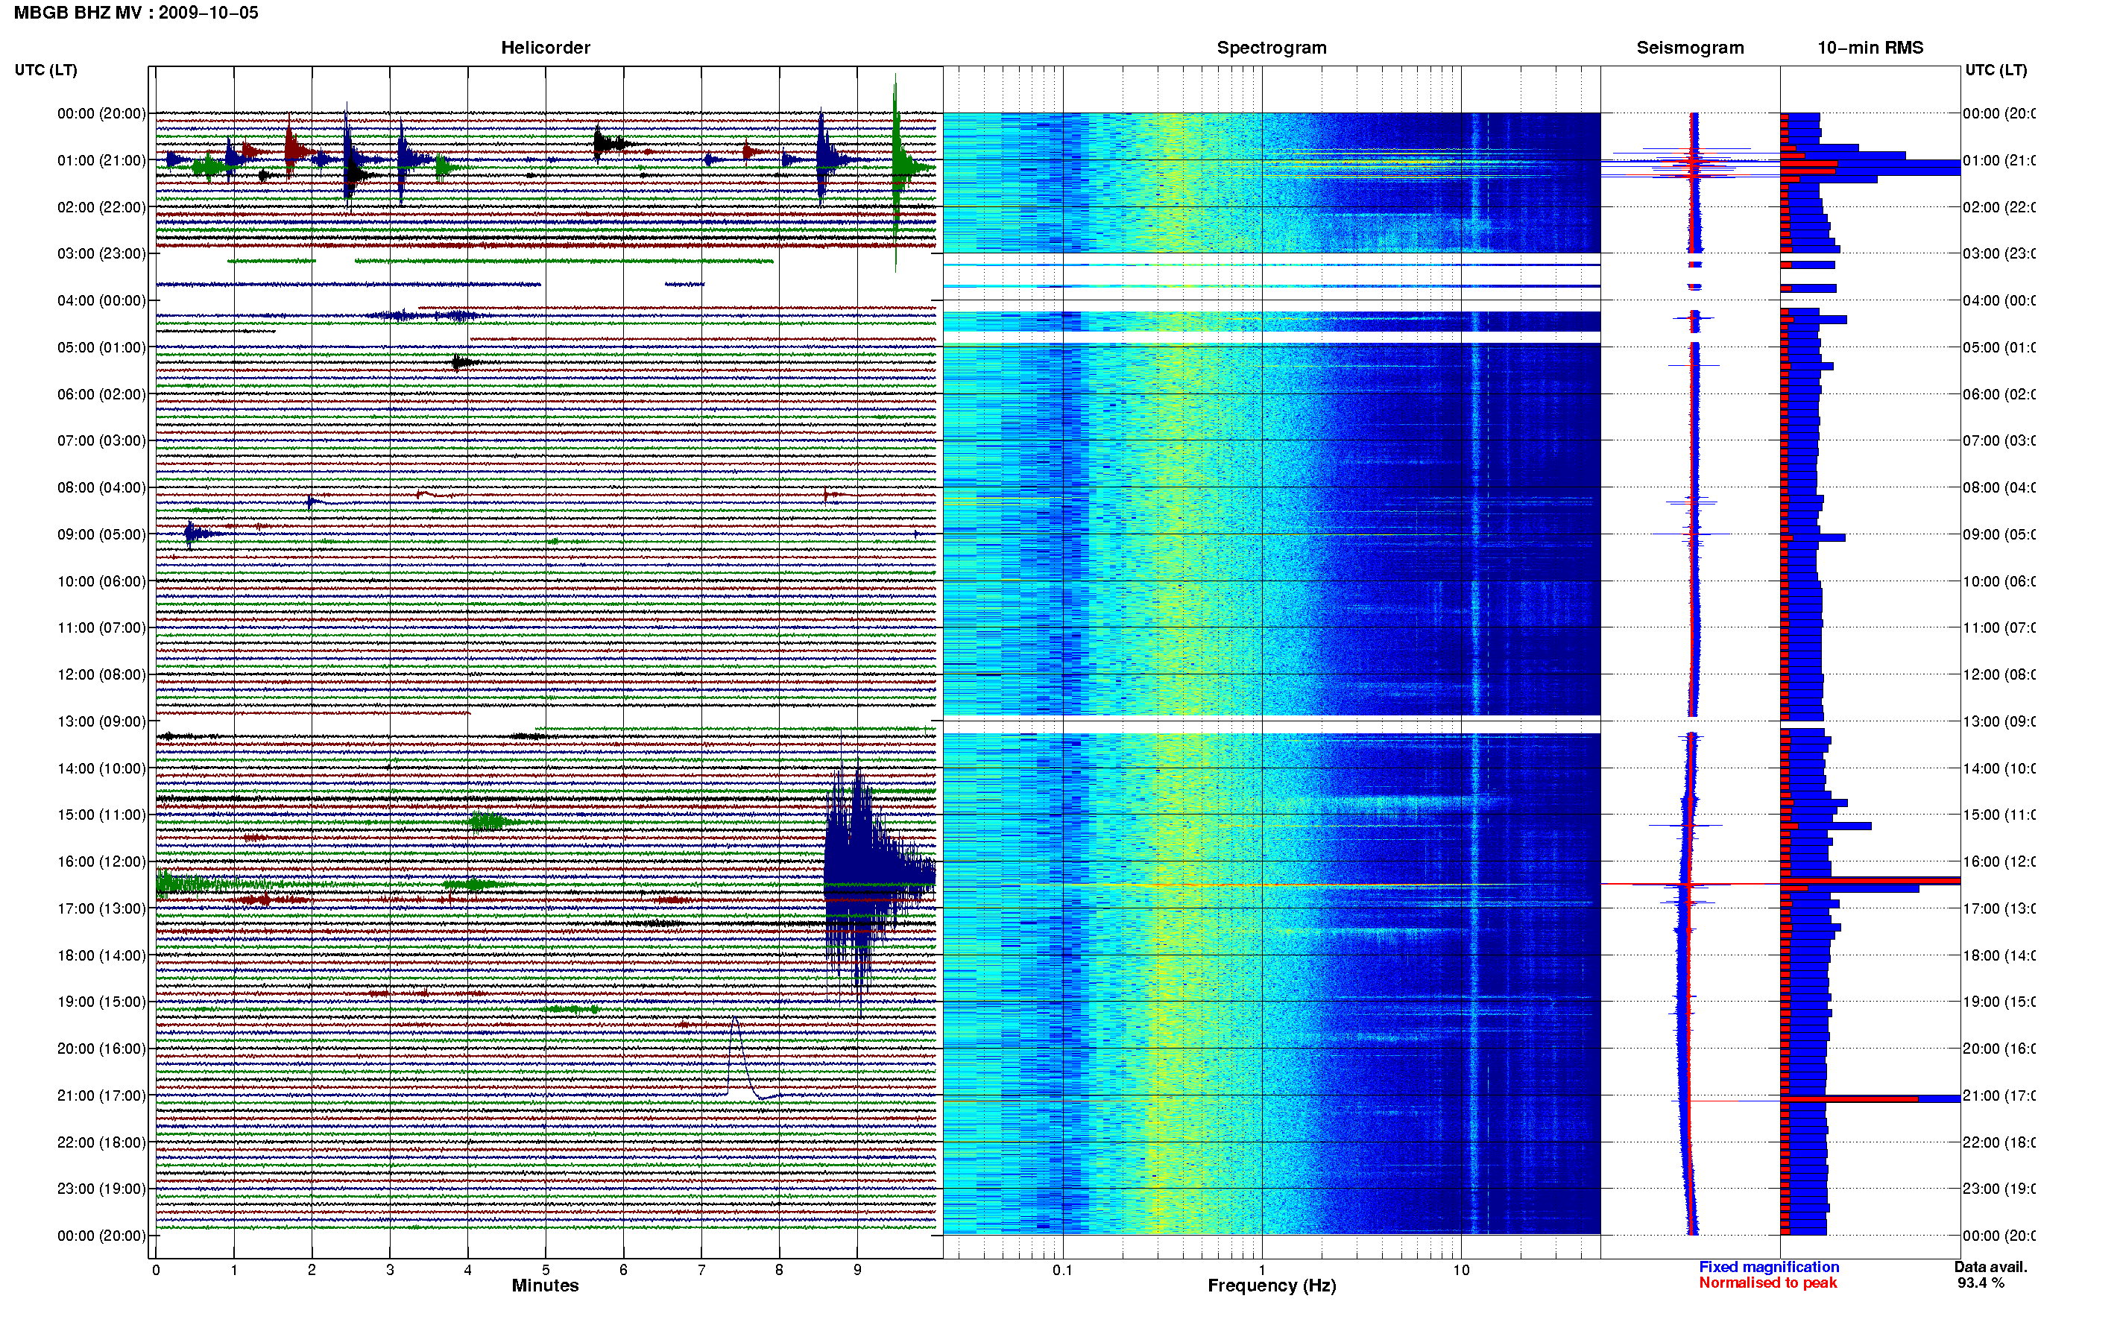This screenshot has width=2120, height=1325.
Task: Click the "1" tick on the Frequency axis
Action: (1262, 1270)
